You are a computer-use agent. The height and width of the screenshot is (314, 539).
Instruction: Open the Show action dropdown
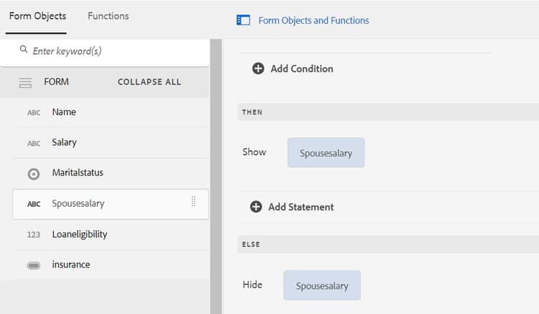tap(254, 152)
